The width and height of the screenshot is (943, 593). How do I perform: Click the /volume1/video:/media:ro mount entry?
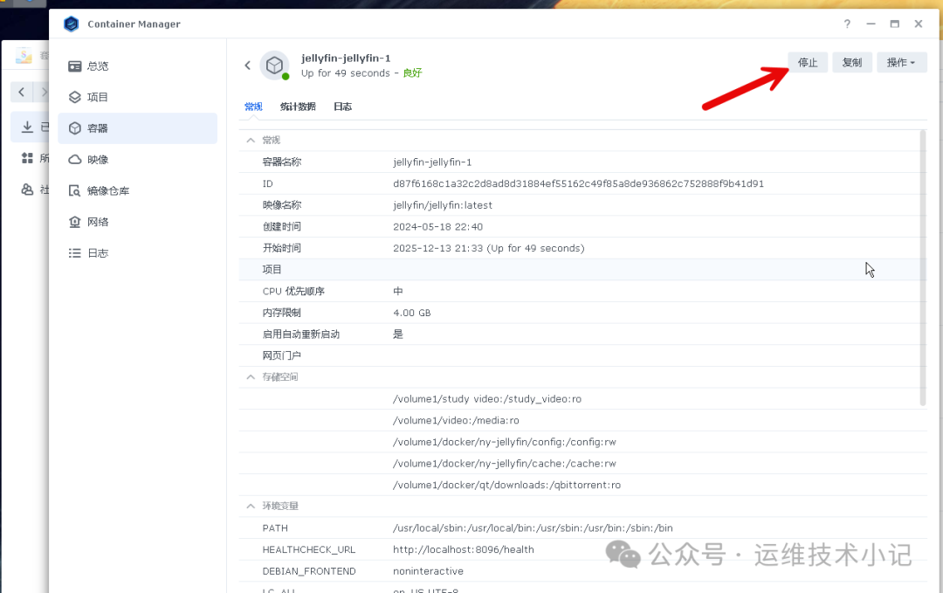456,420
